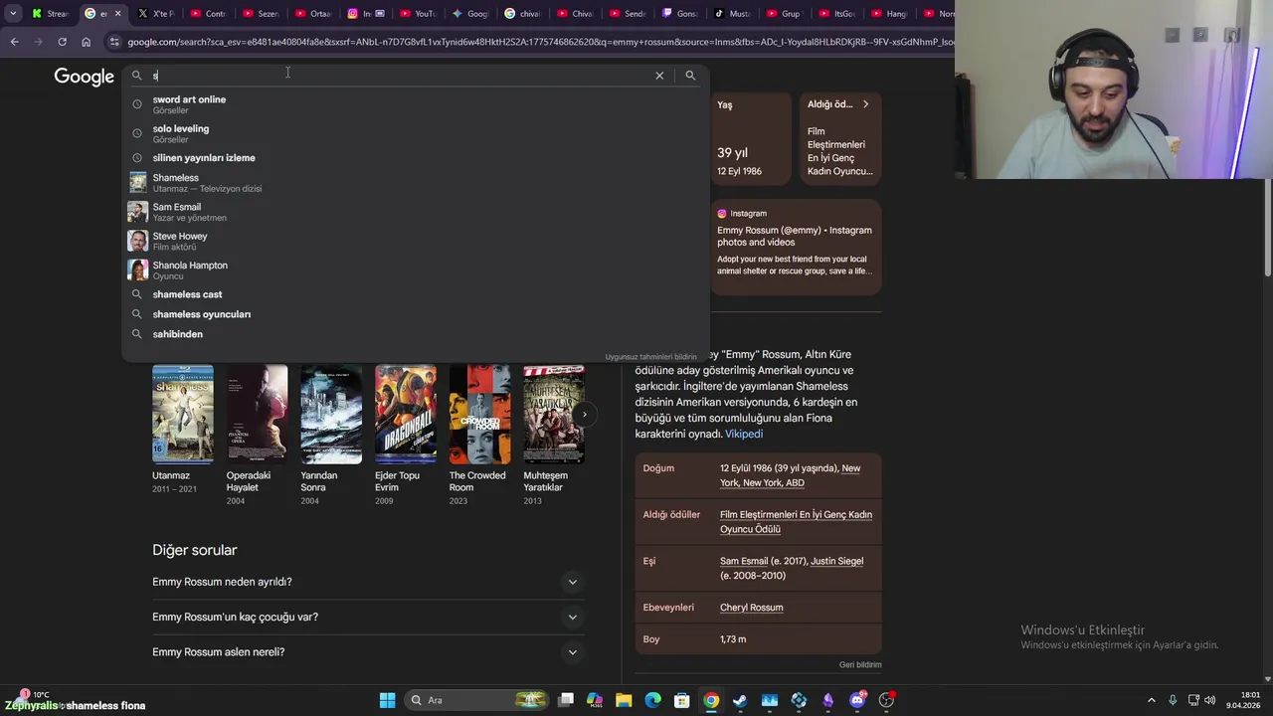1273x716 pixels.
Task: Open the Yaş 39 yıl card
Action: click(751, 139)
